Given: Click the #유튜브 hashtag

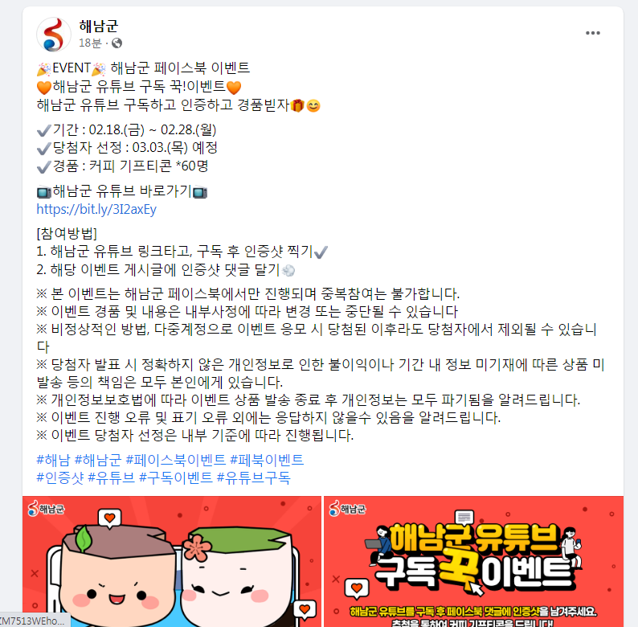Looking at the screenshot, I should (x=111, y=477).
